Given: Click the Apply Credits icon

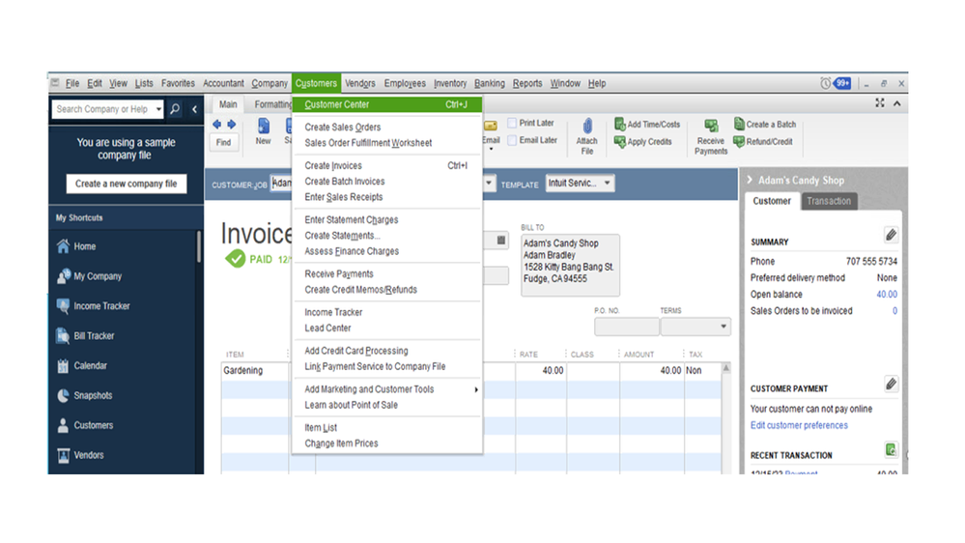Looking at the screenshot, I should (620, 142).
